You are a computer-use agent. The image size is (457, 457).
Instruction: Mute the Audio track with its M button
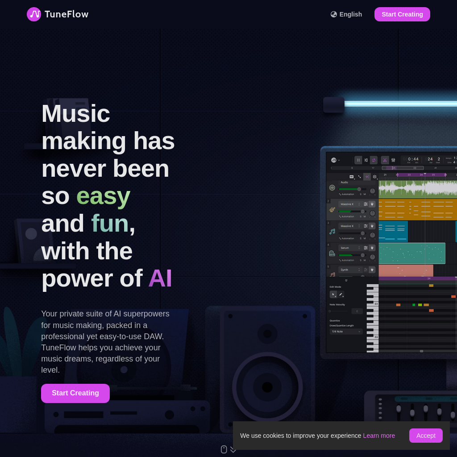pos(365,194)
